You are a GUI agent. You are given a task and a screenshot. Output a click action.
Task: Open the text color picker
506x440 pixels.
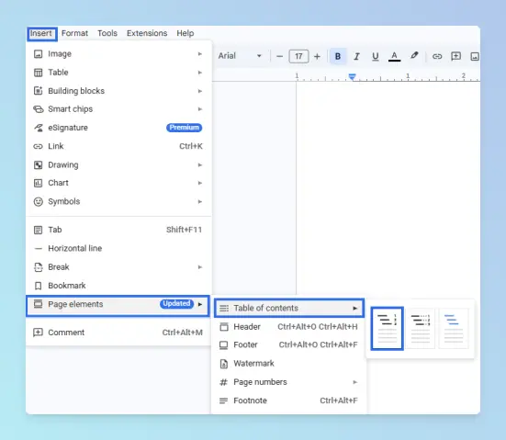(394, 57)
